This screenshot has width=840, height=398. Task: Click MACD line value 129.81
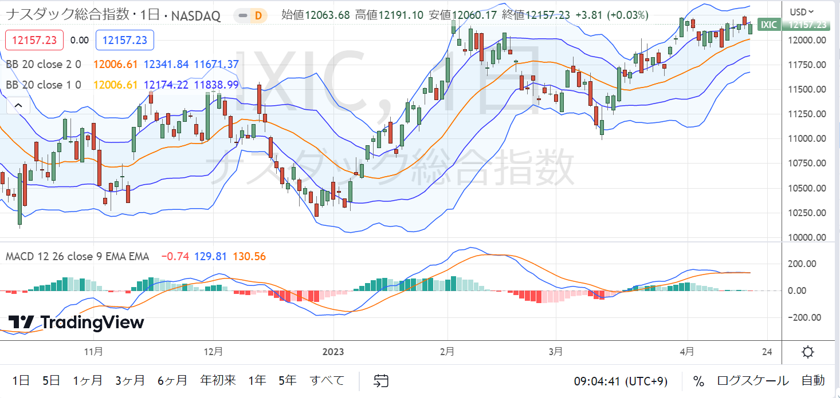[x=210, y=256]
